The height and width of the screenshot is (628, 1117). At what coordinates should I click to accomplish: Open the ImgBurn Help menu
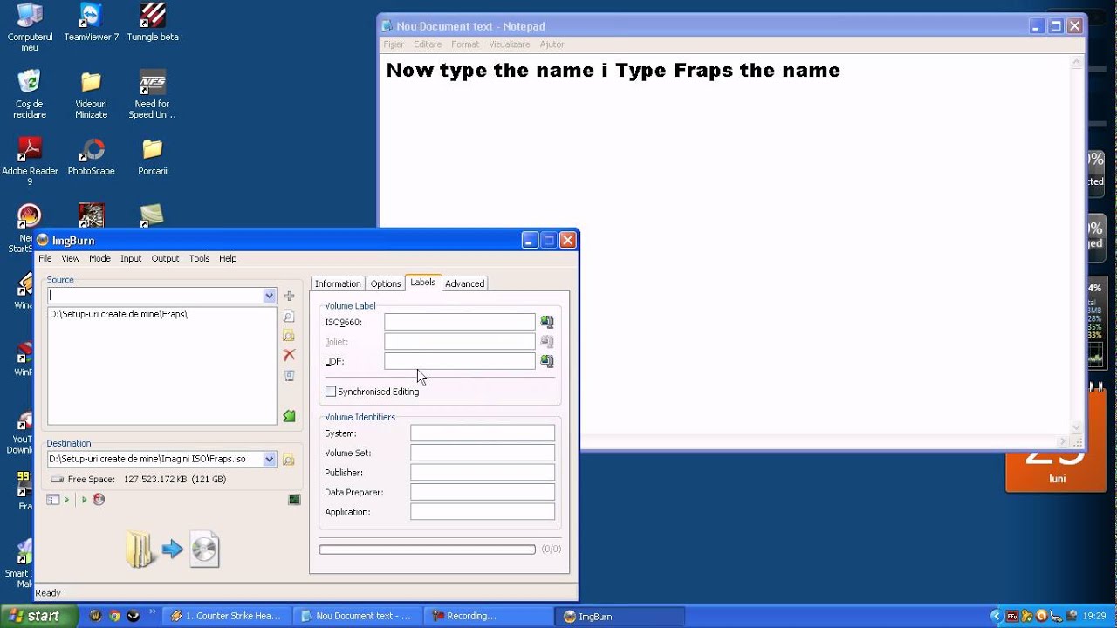(x=228, y=258)
